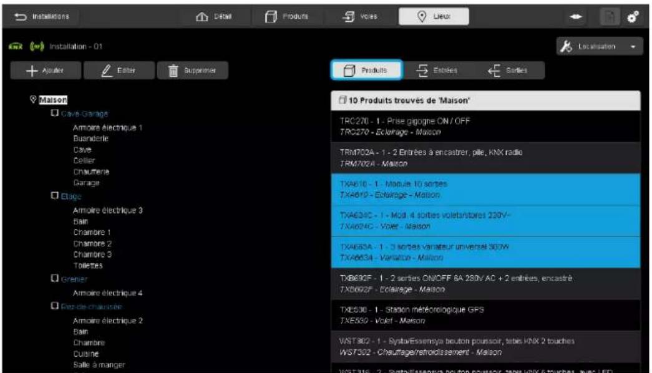Image resolution: width=652 pixels, height=373 pixels.
Task: Show Produits filter in right panel
Action: (x=366, y=70)
